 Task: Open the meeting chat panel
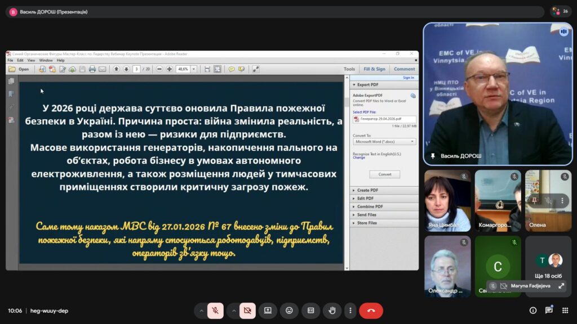(549, 310)
